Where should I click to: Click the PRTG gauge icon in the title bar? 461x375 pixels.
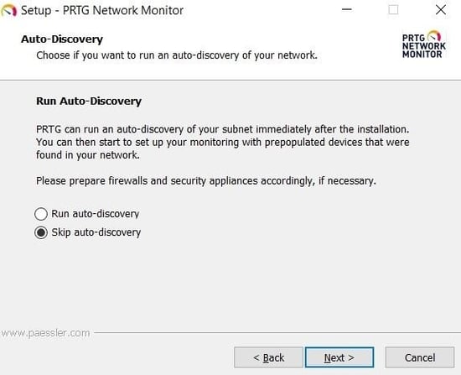pyautogui.click(x=8, y=11)
